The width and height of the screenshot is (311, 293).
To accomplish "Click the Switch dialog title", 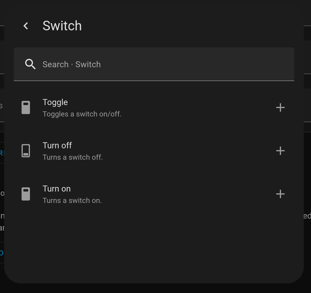I will [62, 26].
